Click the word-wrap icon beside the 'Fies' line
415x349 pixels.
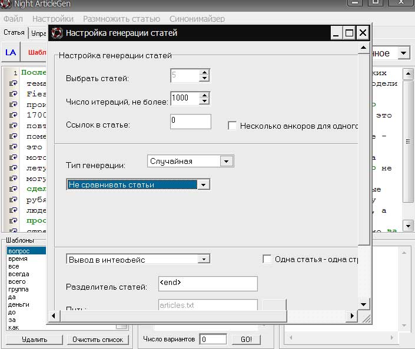pyautogui.click(x=13, y=94)
